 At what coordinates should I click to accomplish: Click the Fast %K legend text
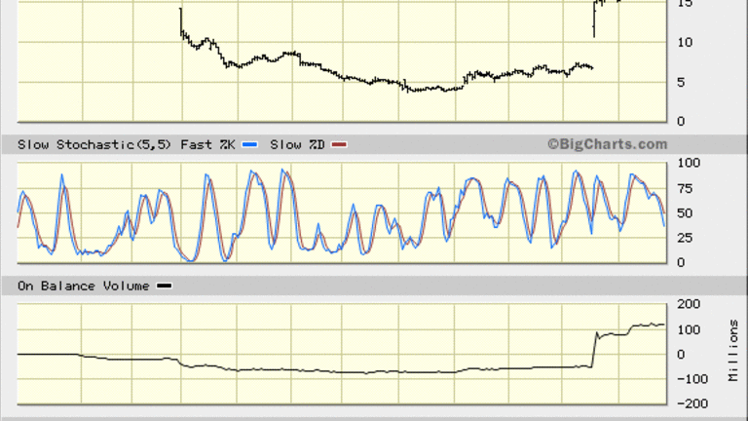pyautogui.click(x=208, y=144)
